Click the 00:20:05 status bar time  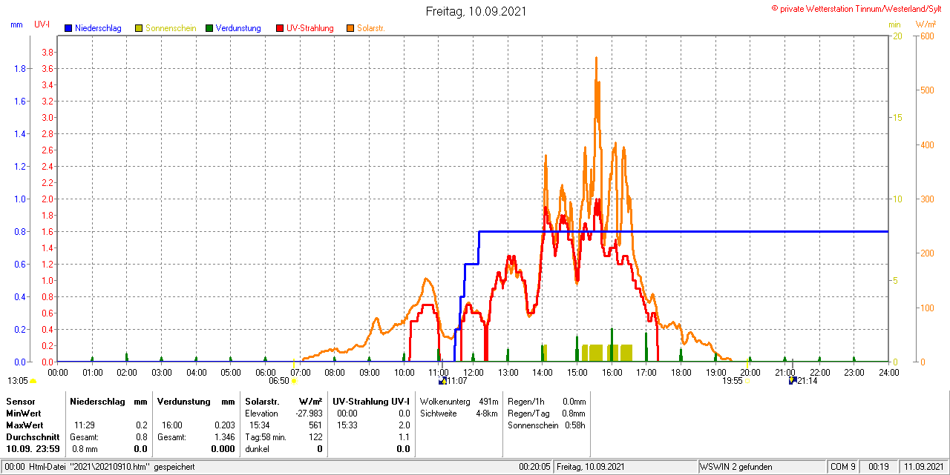tap(535, 467)
